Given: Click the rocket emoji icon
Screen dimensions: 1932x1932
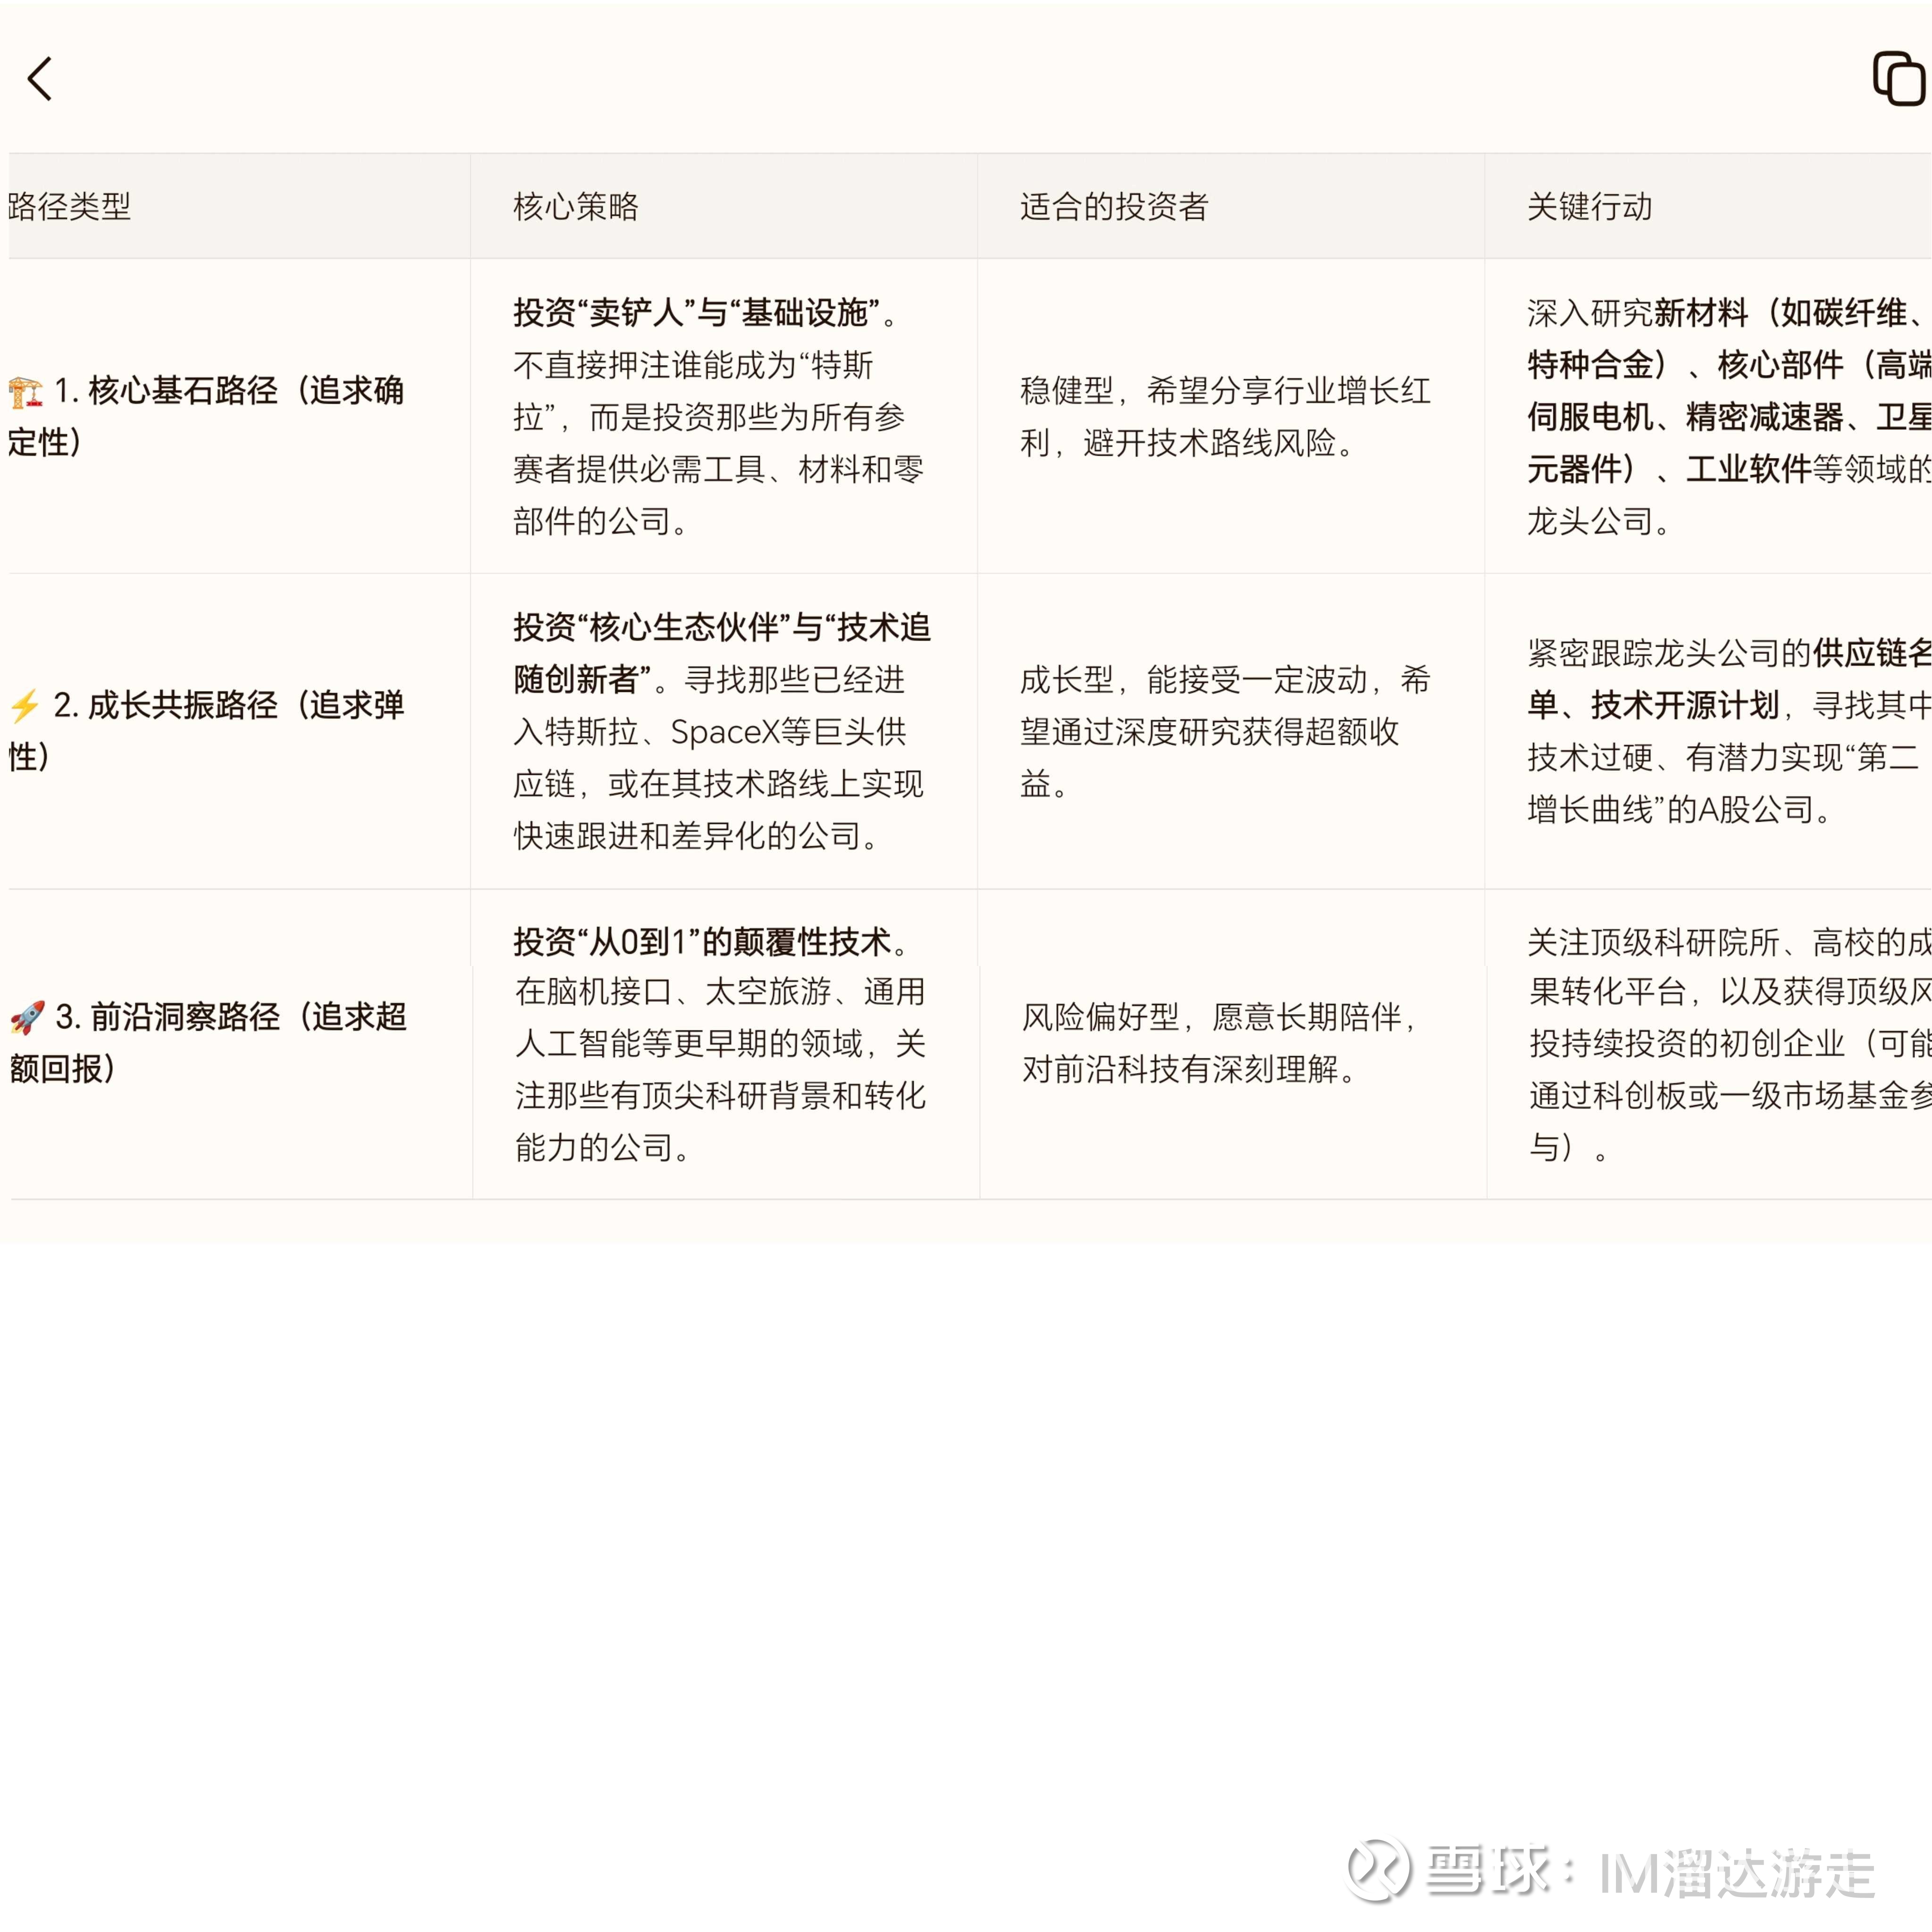Looking at the screenshot, I should coord(27,1018).
